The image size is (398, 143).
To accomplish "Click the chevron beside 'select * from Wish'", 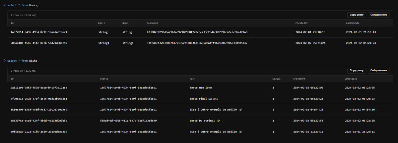I will pos(5,60).
